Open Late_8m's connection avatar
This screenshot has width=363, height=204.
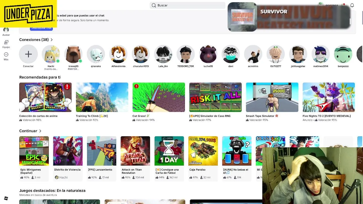click(163, 54)
